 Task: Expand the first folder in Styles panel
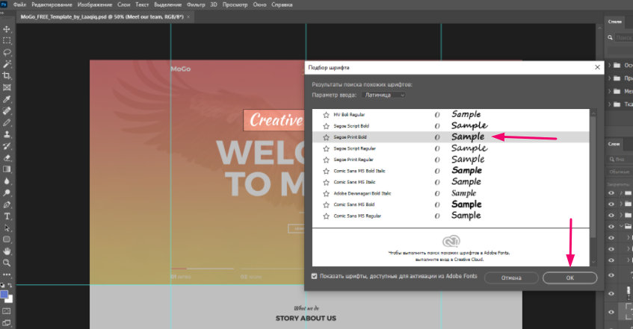(x=610, y=66)
